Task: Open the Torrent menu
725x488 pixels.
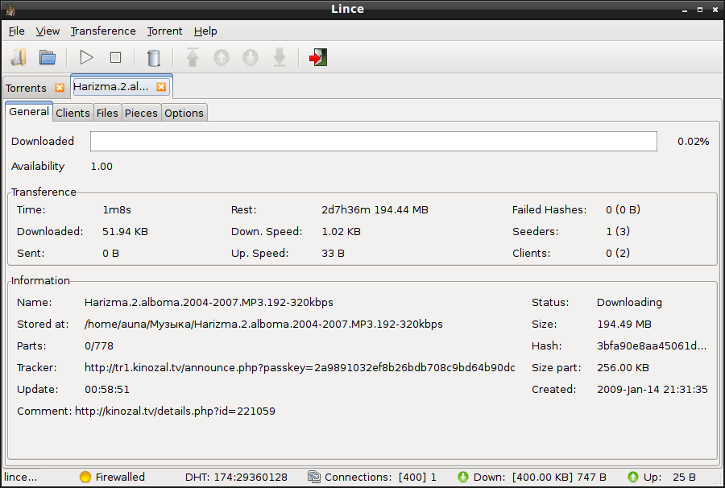Action: tap(164, 31)
